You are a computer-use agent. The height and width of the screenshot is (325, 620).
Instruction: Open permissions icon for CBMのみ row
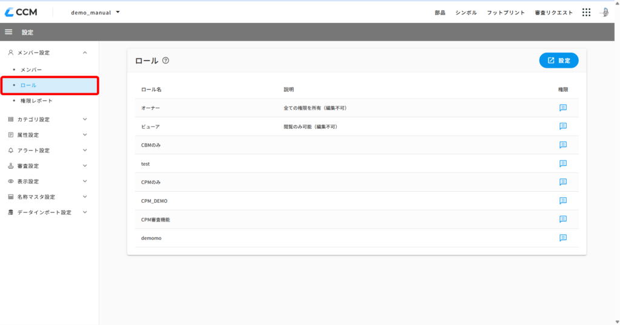[563, 145]
